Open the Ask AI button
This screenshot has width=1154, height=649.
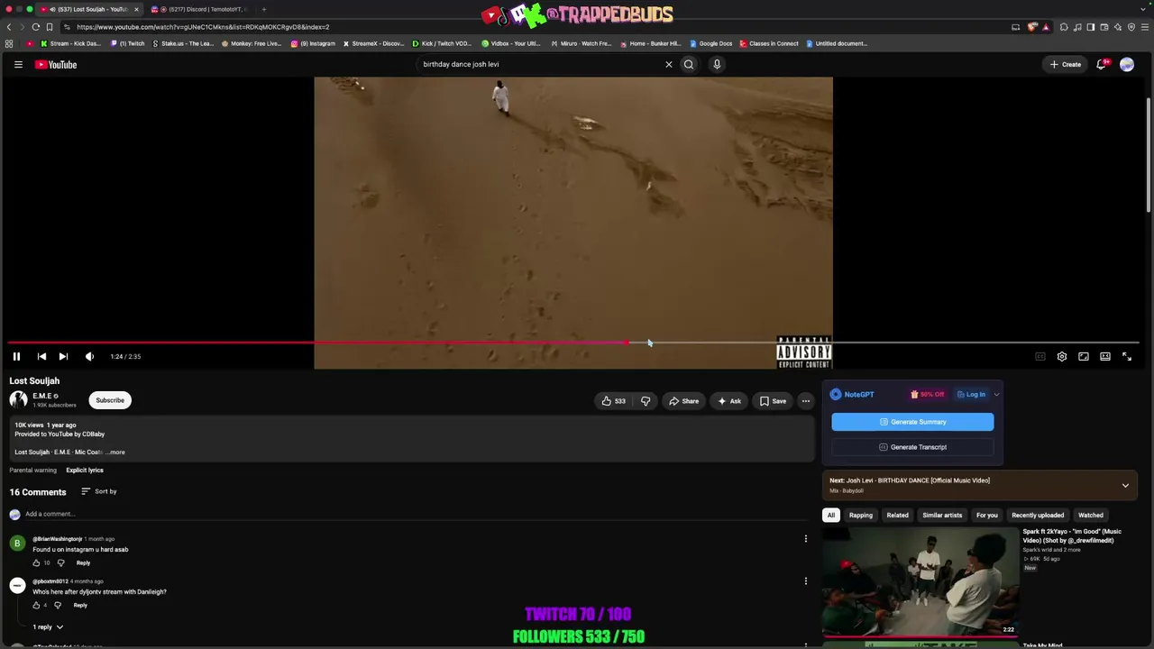point(729,401)
